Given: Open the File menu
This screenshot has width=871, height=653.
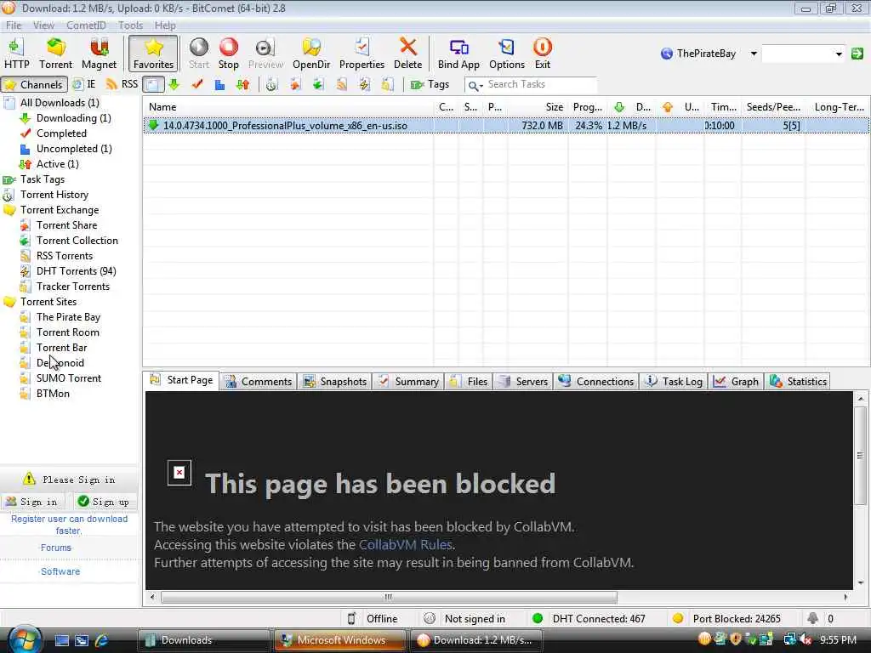Looking at the screenshot, I should [14, 25].
